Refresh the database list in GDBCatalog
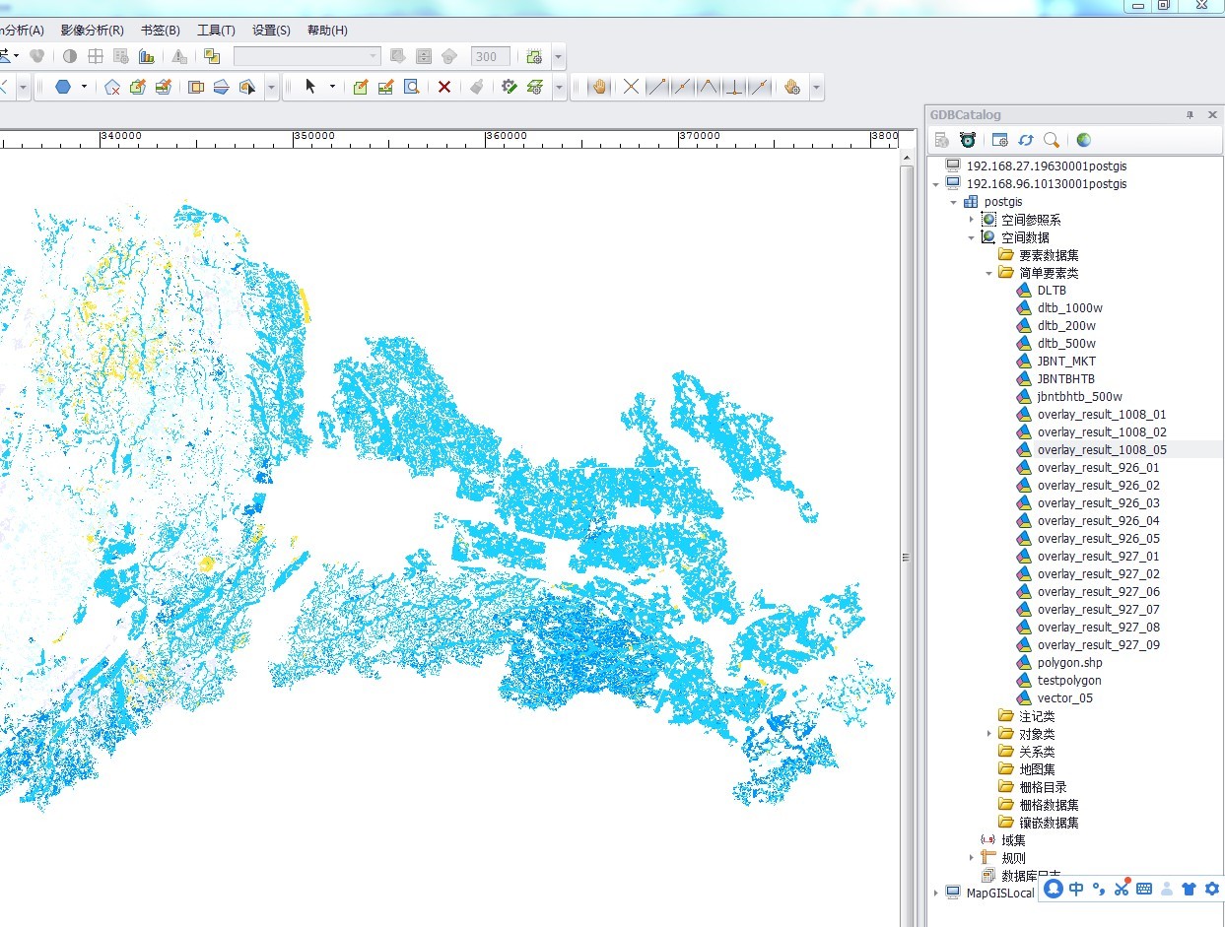This screenshot has width=1225, height=927. point(1025,140)
